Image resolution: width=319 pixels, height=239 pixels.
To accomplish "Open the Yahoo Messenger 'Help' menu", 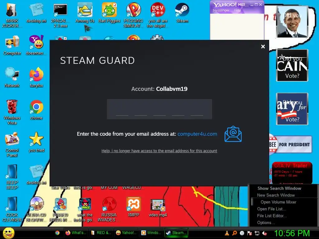I will 237,10.
